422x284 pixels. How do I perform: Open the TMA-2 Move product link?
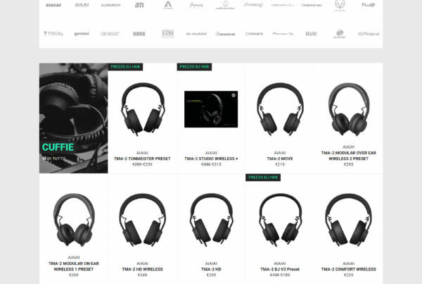coord(279,159)
